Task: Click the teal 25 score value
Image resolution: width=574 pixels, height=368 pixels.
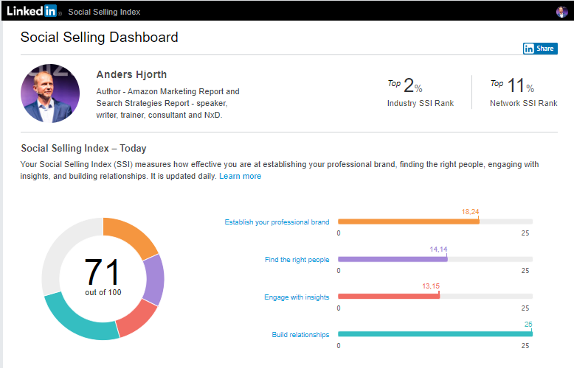Action: [x=528, y=324]
